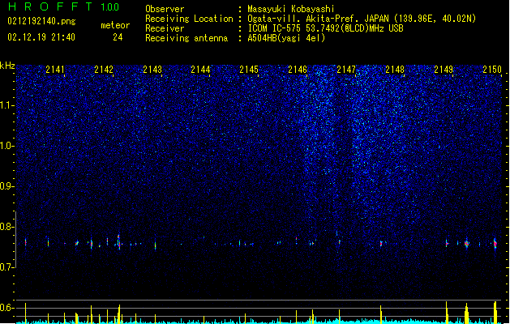This screenshot has height=324, width=510.
Task: Click the 0.9 kHz axis label
Action: pos(7,186)
